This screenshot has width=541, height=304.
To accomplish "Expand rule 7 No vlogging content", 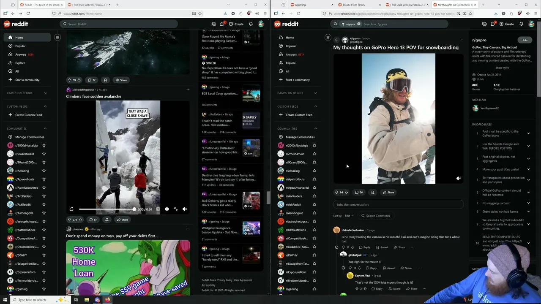I will 528,203.
